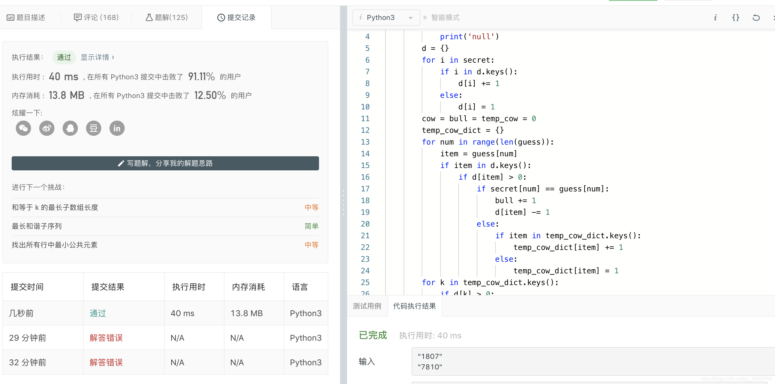Open the 题解(125) tab
This screenshot has height=384, width=775.
point(167,18)
